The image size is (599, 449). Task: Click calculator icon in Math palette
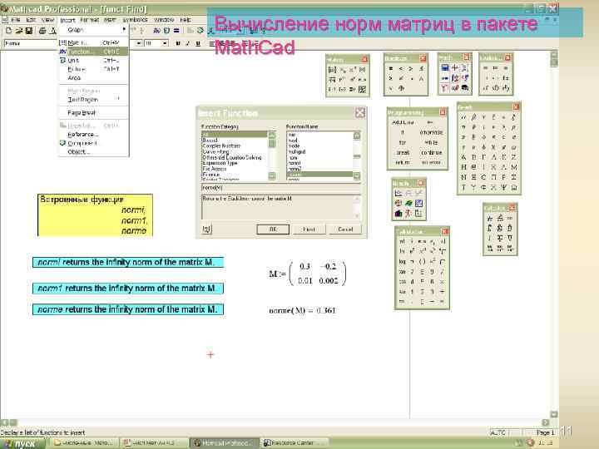[x=444, y=68]
